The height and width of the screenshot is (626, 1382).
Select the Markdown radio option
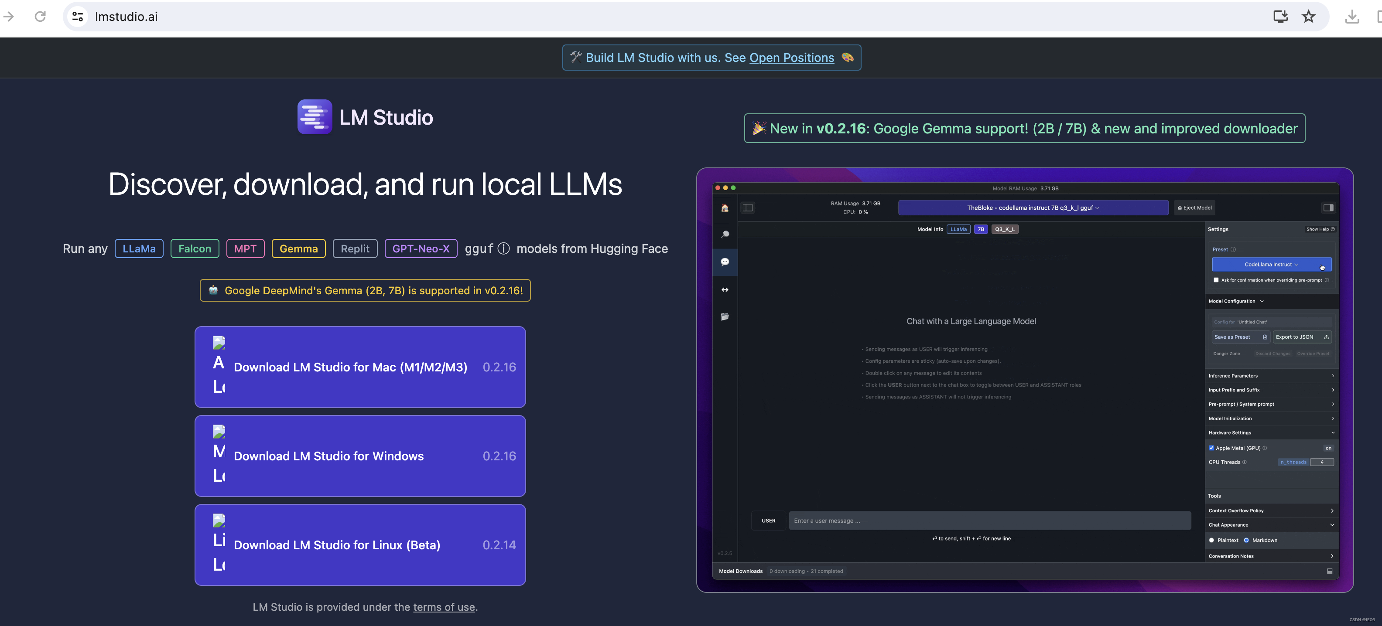point(1246,540)
